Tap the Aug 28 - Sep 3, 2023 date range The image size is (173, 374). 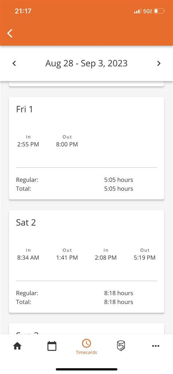click(86, 63)
